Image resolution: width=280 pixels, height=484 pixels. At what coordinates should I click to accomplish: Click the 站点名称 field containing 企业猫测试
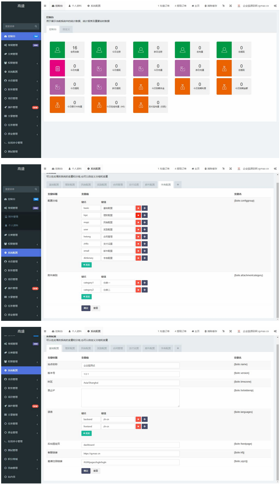point(130,365)
